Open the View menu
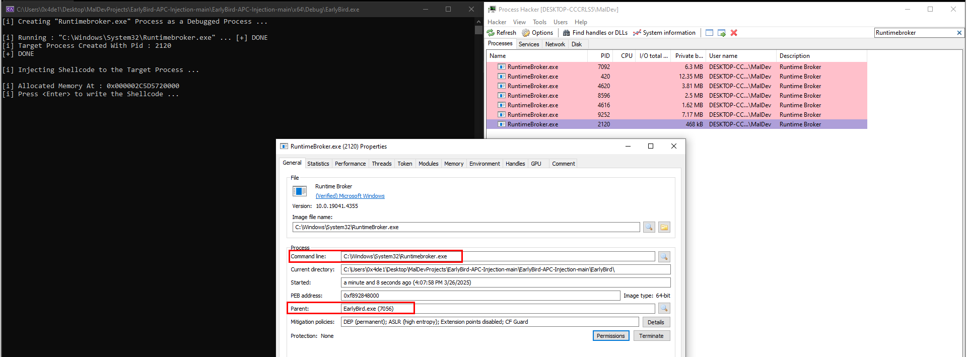 519,22
